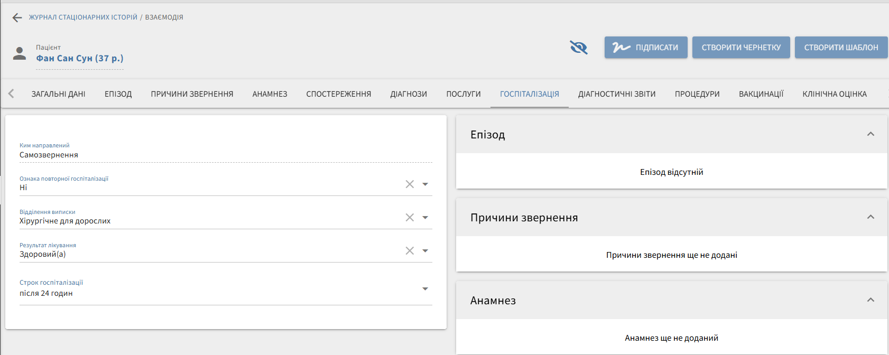Open Відділення виписки dropdown arrow
Viewport: 889px width, 355px height.
[x=425, y=218]
